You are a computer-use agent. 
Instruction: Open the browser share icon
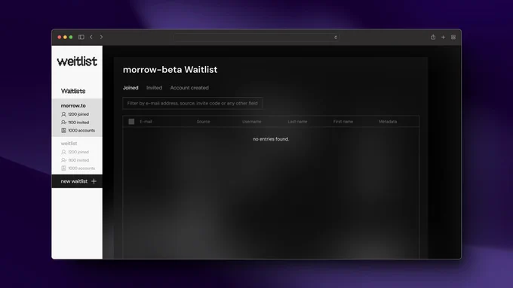(x=433, y=37)
